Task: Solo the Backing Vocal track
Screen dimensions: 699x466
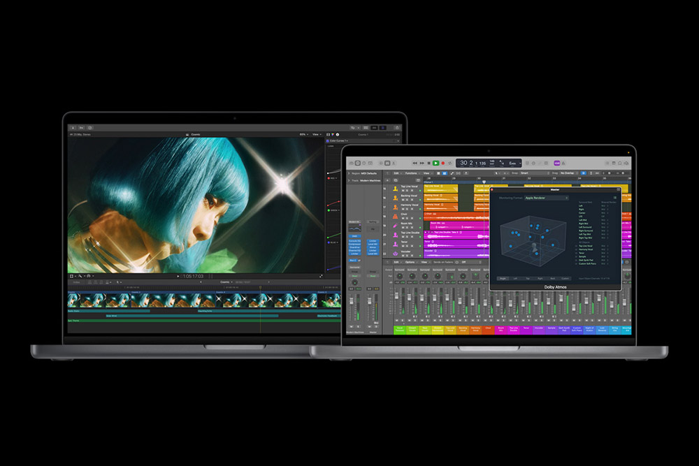Action: point(407,200)
